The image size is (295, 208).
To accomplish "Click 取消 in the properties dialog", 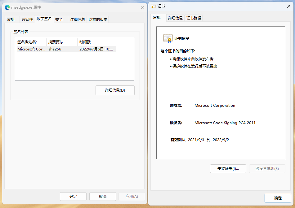I will (x=102, y=196).
